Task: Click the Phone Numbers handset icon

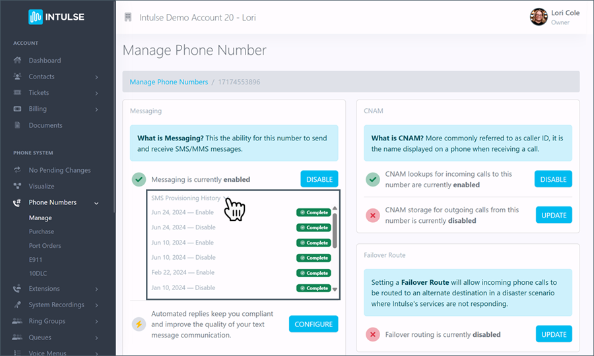Action: click(x=17, y=203)
